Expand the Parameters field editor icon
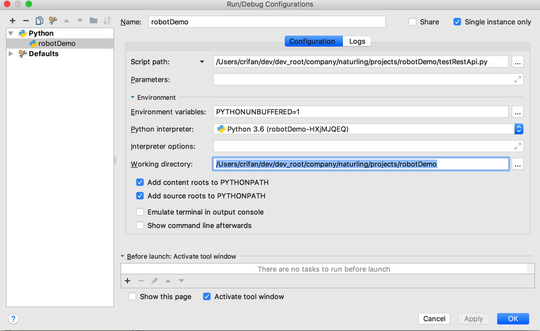 click(517, 79)
